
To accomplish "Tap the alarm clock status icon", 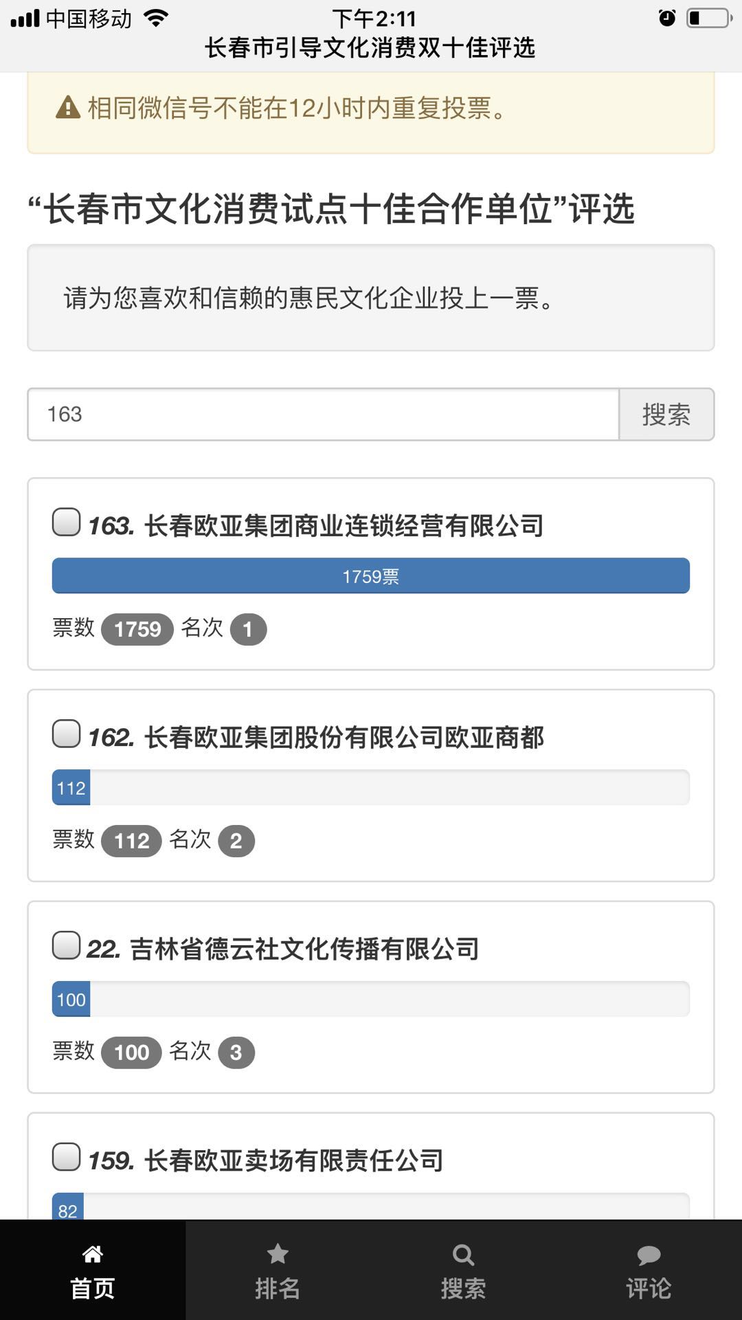I will point(666,19).
